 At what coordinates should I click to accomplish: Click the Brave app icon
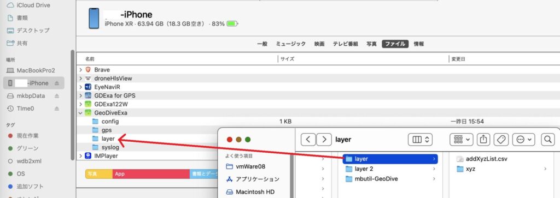pyautogui.click(x=88, y=70)
